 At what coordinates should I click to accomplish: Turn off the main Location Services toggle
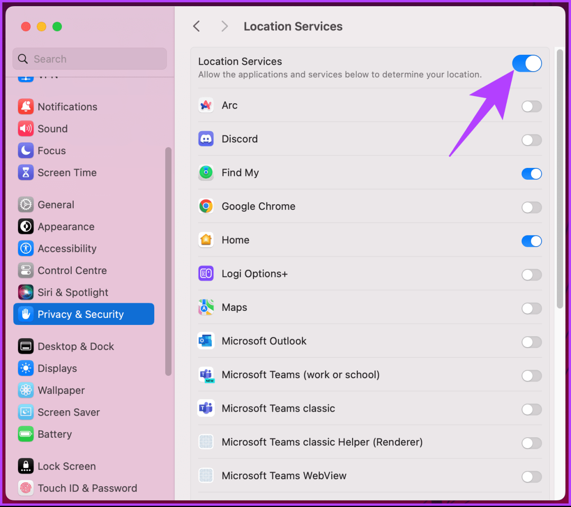tap(527, 63)
